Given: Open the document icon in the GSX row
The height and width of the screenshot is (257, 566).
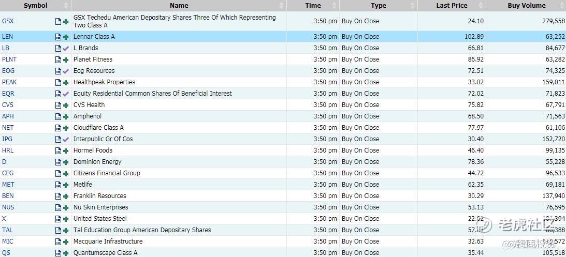Looking at the screenshot, I should pyautogui.click(x=58, y=21).
